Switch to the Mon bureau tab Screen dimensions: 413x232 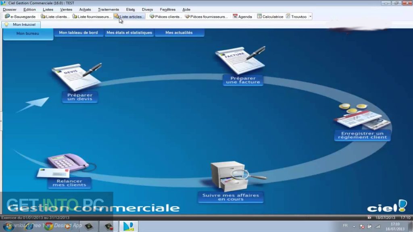click(28, 34)
